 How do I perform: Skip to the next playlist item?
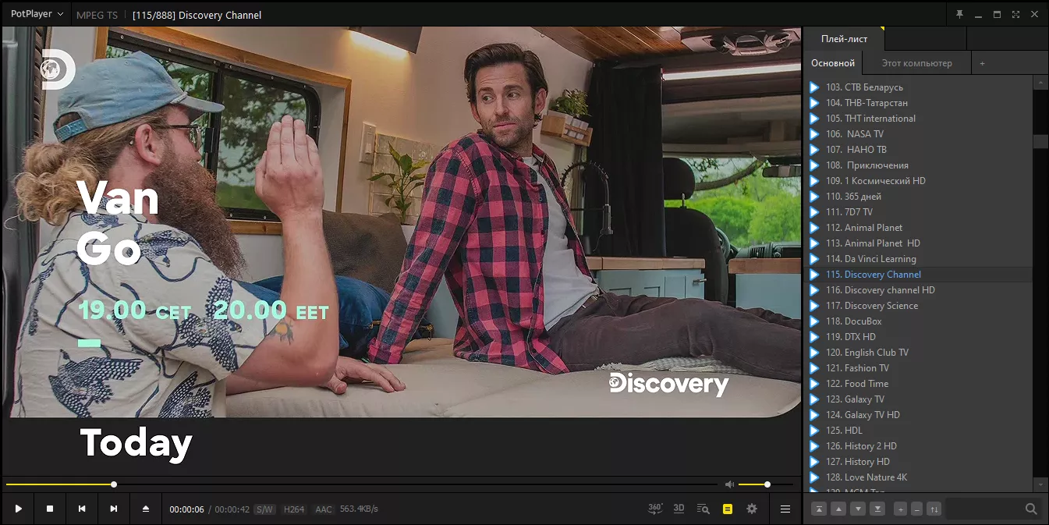(114, 509)
